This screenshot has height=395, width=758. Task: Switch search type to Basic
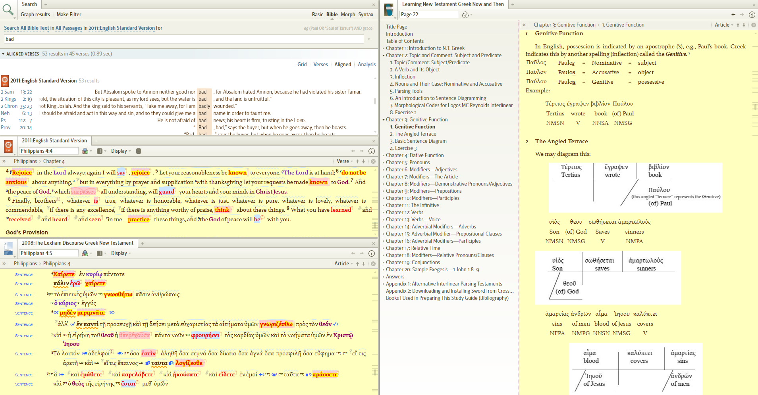coord(317,15)
